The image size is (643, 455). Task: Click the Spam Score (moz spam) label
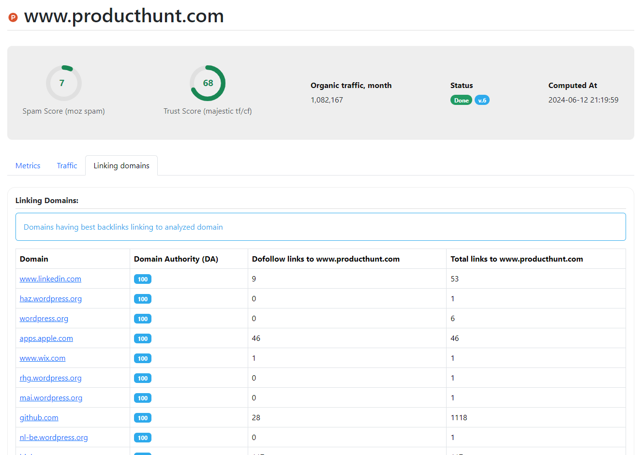[x=63, y=111]
